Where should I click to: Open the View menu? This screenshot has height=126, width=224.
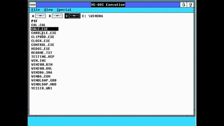(x=48, y=10)
